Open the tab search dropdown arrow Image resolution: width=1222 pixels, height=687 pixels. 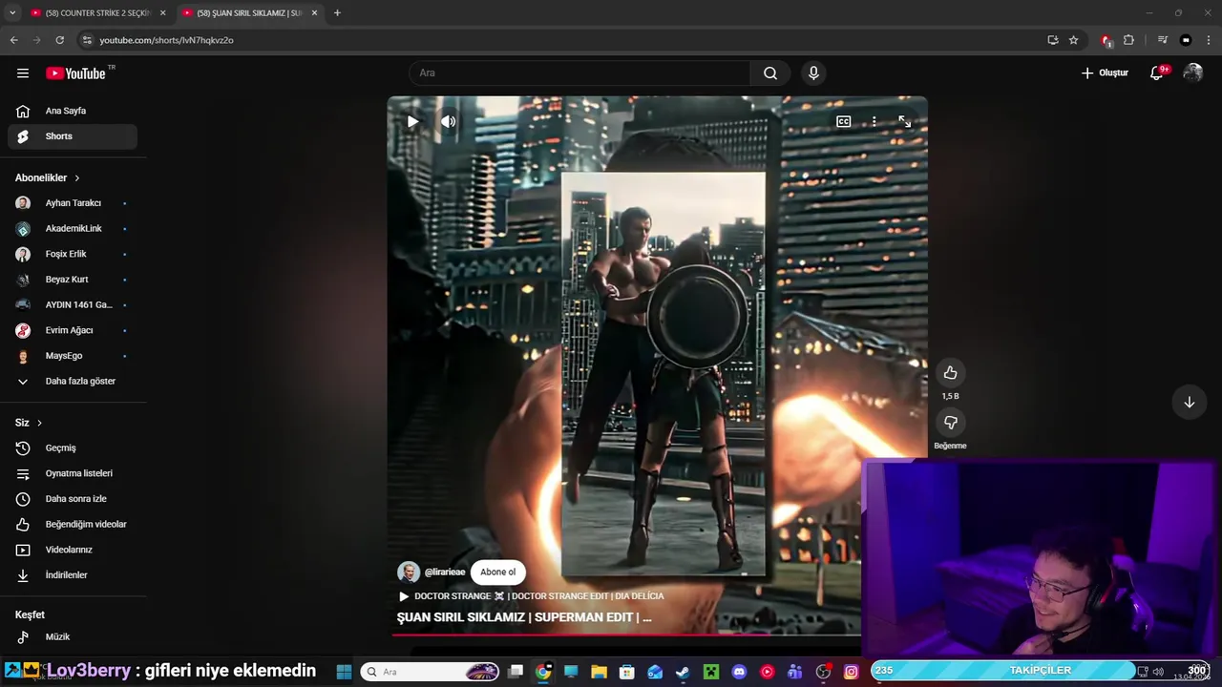11,13
